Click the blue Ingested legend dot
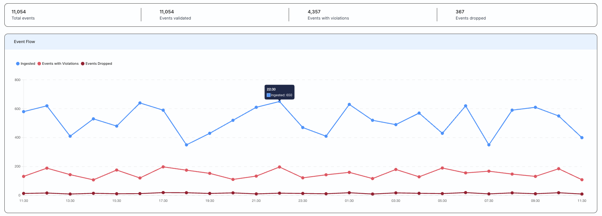This screenshot has height=216, width=602. [x=18, y=64]
